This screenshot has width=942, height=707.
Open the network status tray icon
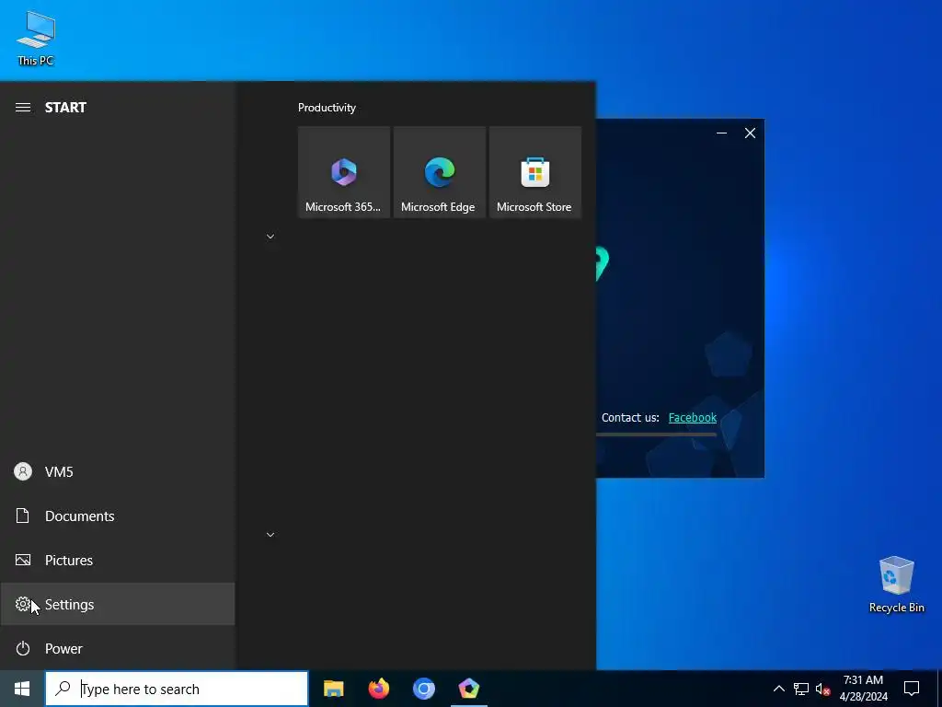[801, 689]
